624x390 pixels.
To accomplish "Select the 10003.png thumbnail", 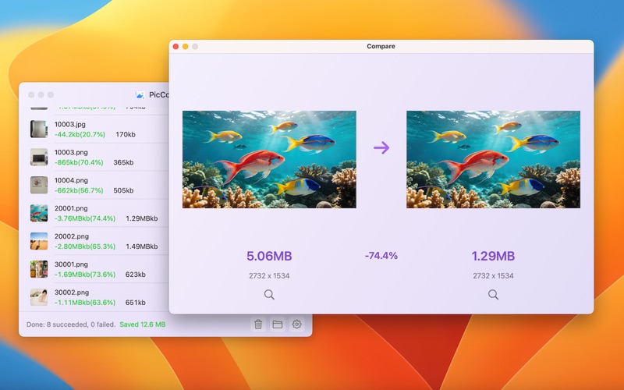I will [x=39, y=157].
